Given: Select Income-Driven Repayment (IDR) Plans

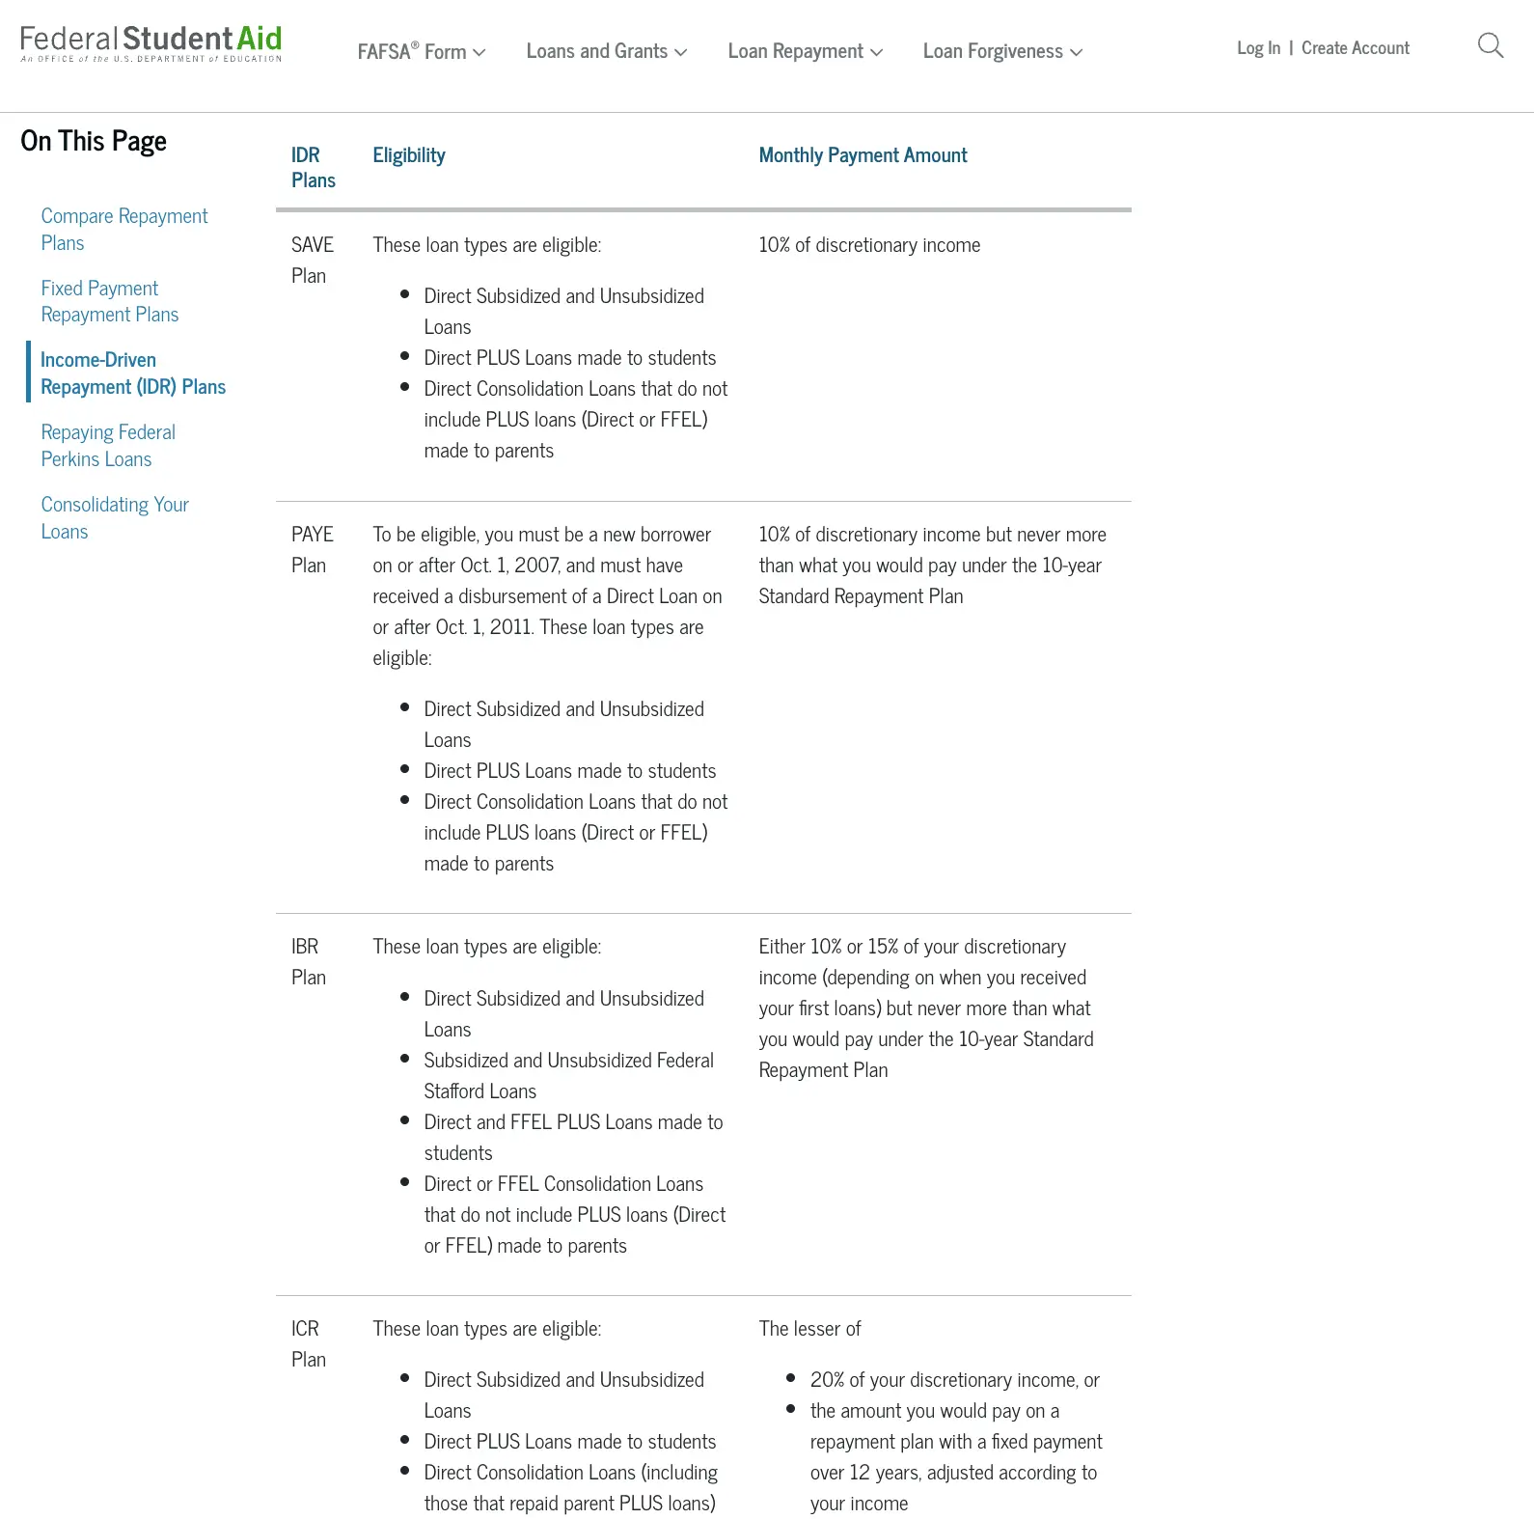Looking at the screenshot, I should 133,373.
